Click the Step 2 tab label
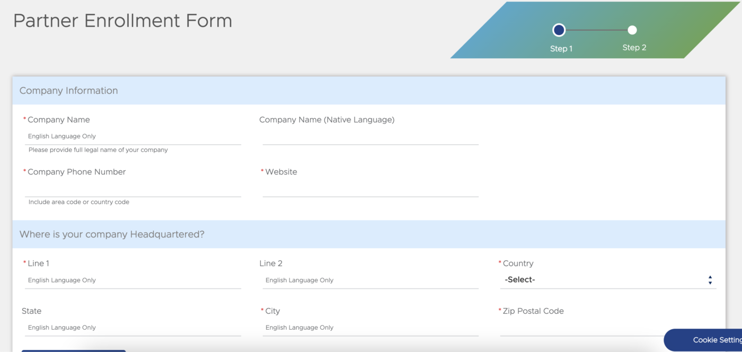Viewport: 742px width, 352px height. point(634,47)
